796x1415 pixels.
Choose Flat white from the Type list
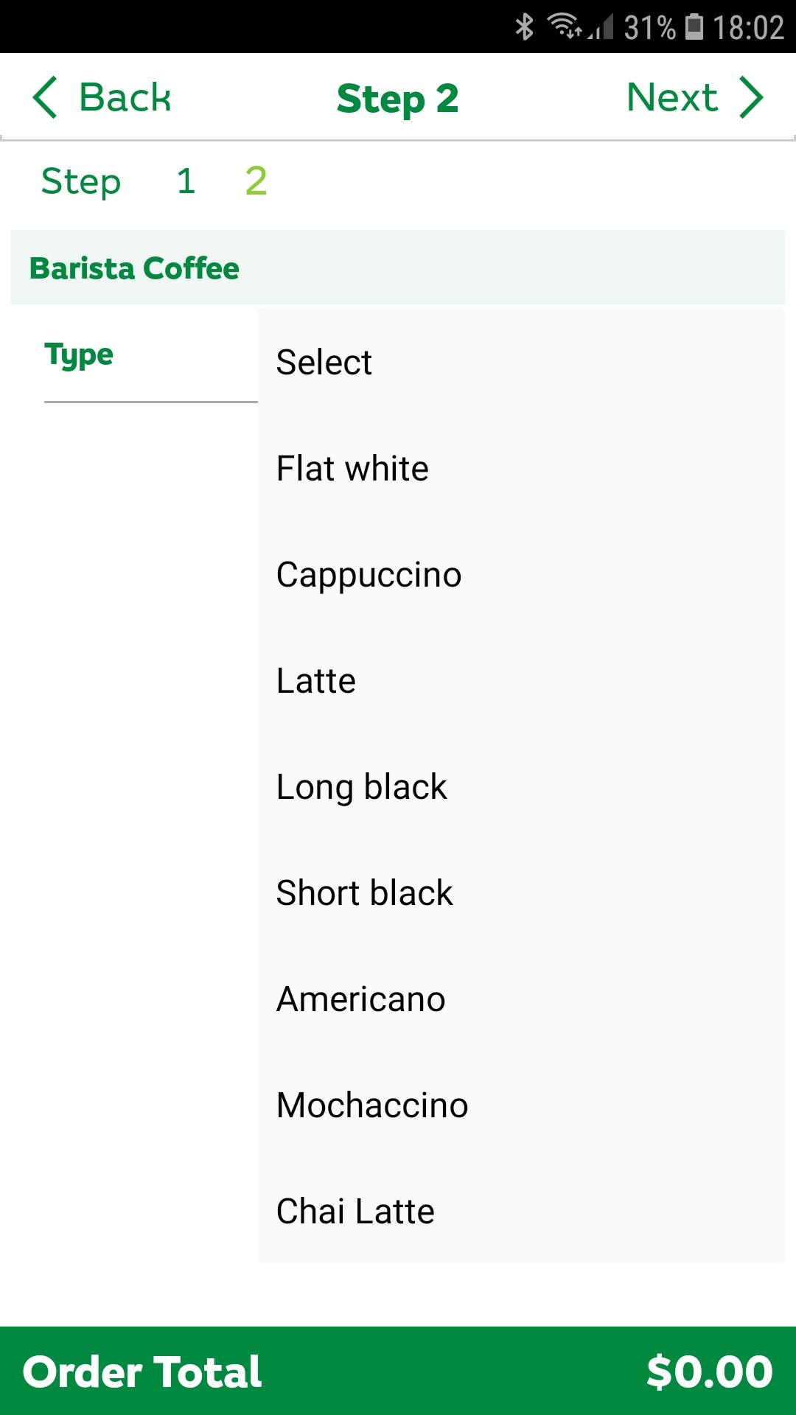pyautogui.click(x=352, y=469)
